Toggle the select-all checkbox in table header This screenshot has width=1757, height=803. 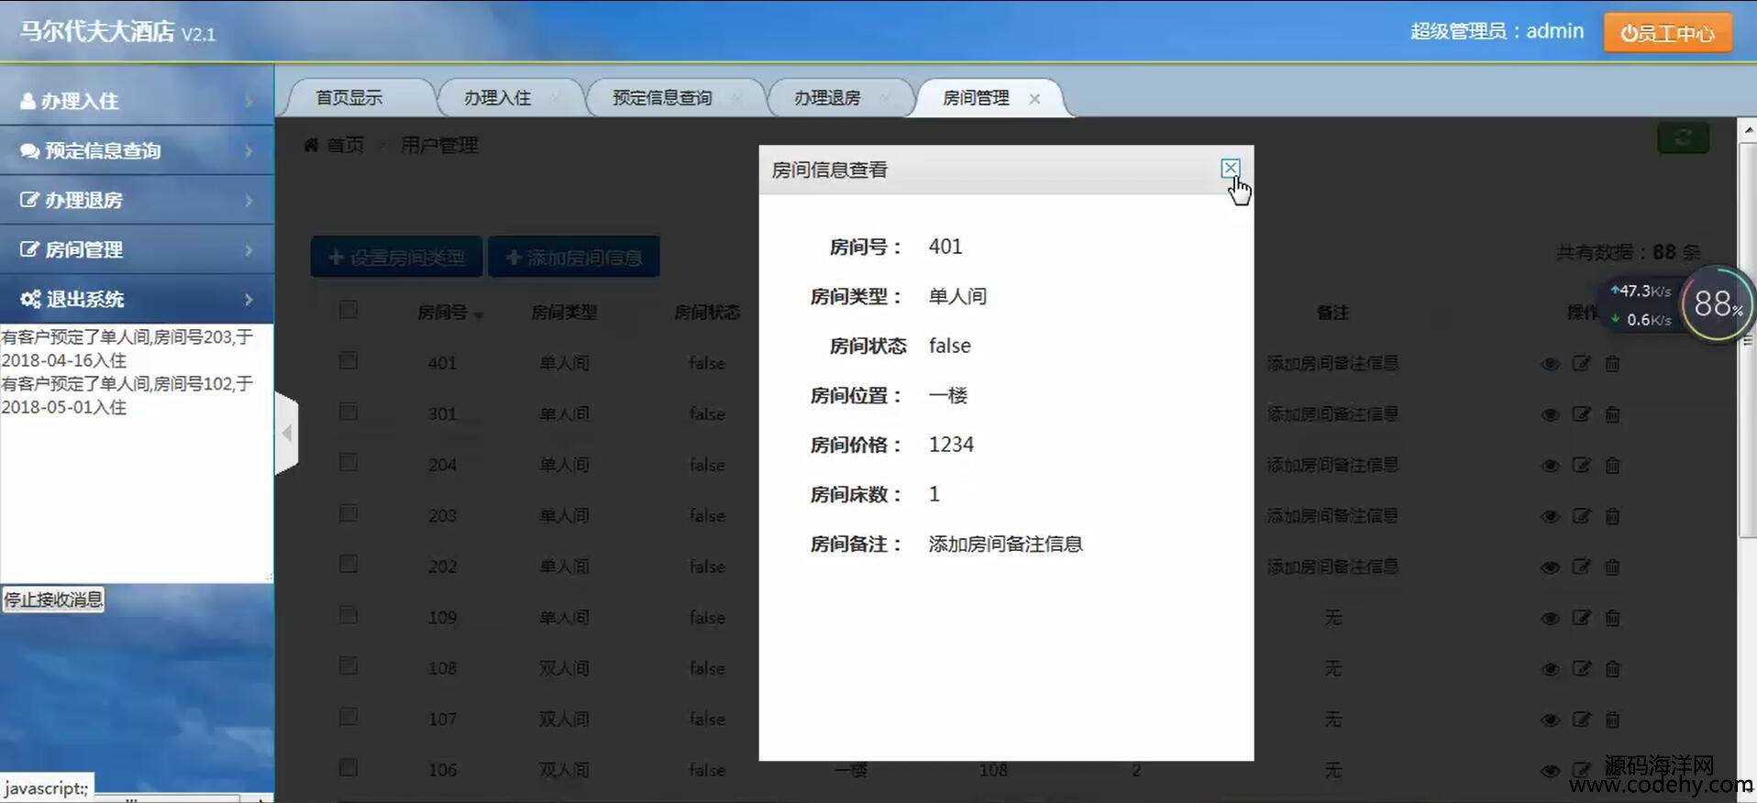click(348, 310)
